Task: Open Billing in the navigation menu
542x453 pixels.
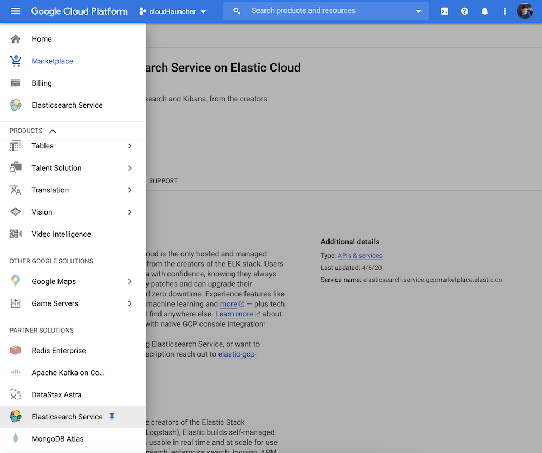Action: 73,83
